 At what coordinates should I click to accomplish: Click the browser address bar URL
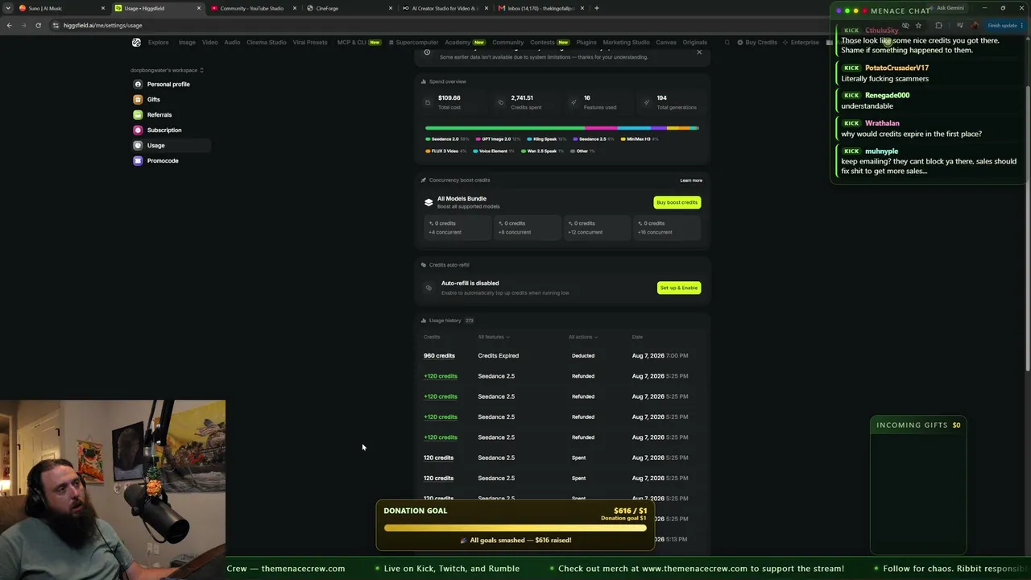pos(102,25)
